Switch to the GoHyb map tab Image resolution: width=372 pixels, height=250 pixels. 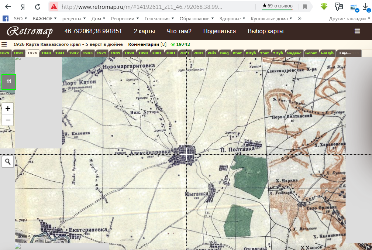tap(327, 53)
